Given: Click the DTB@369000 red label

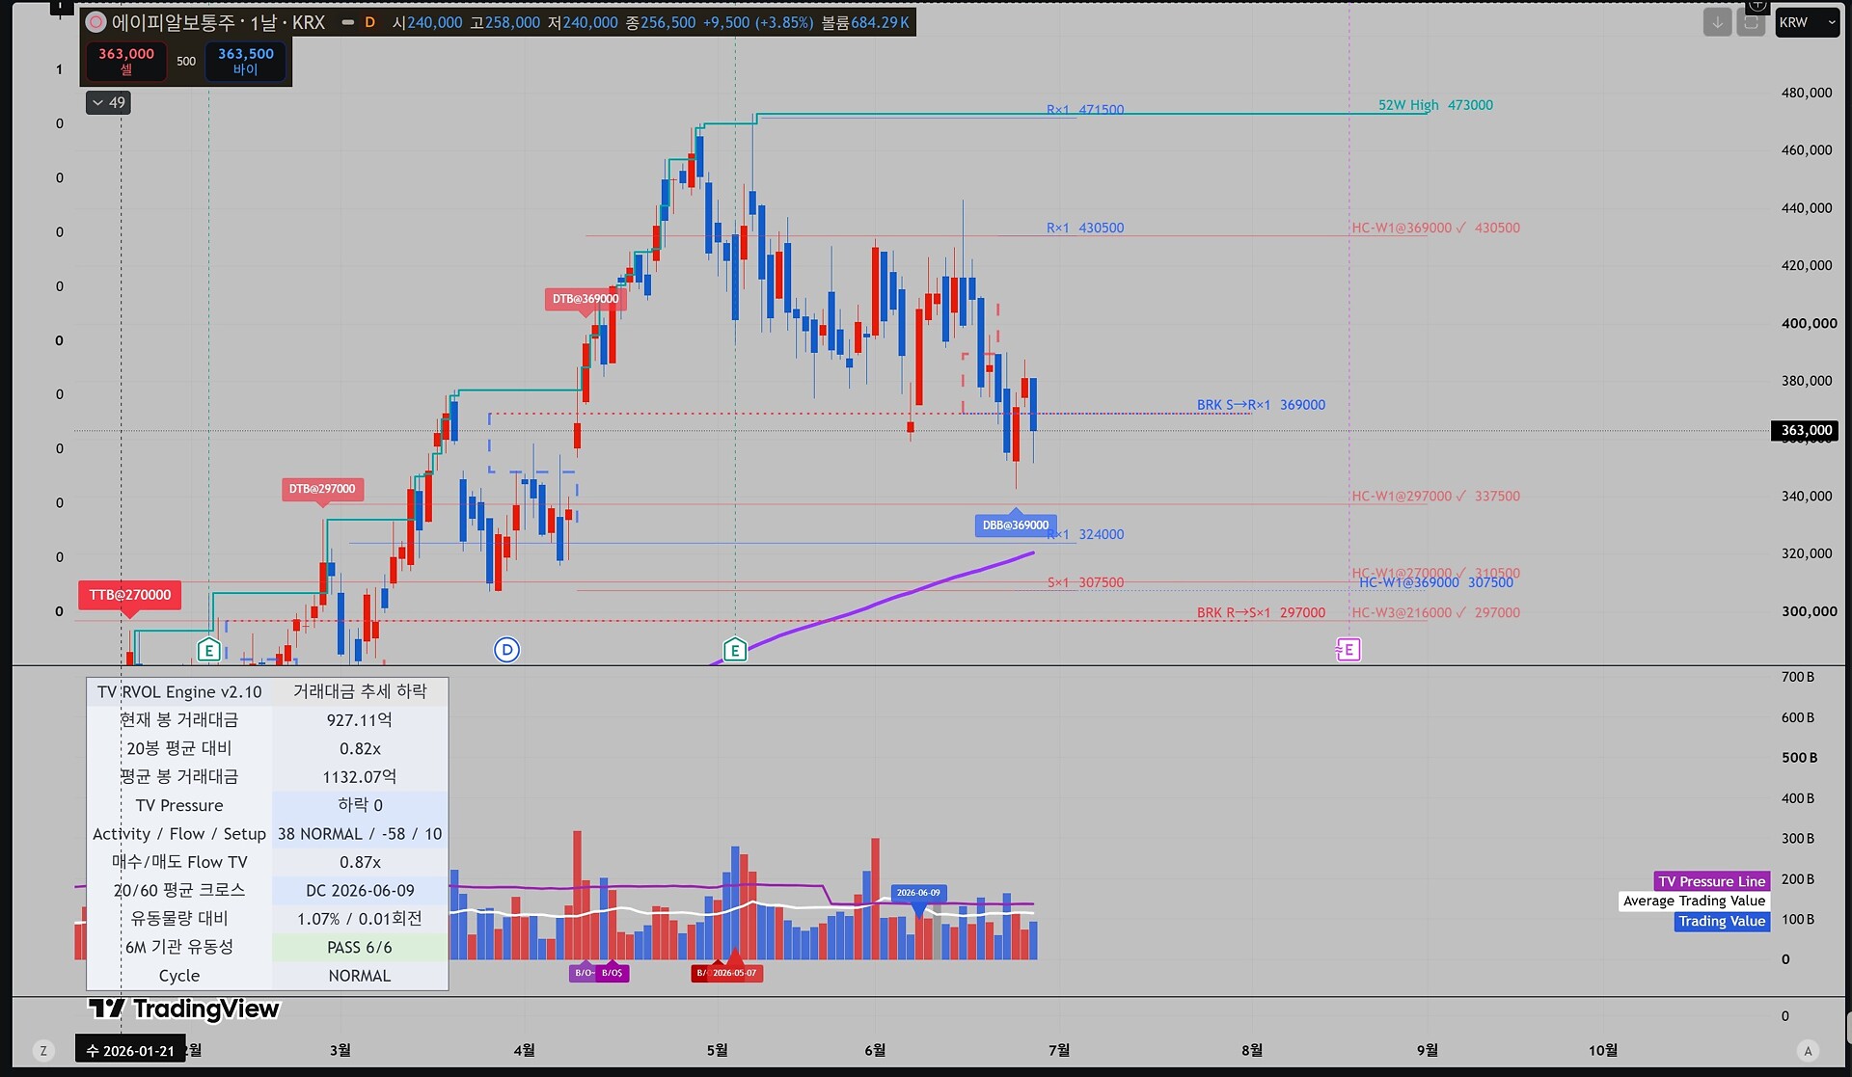Looking at the screenshot, I should tap(586, 299).
